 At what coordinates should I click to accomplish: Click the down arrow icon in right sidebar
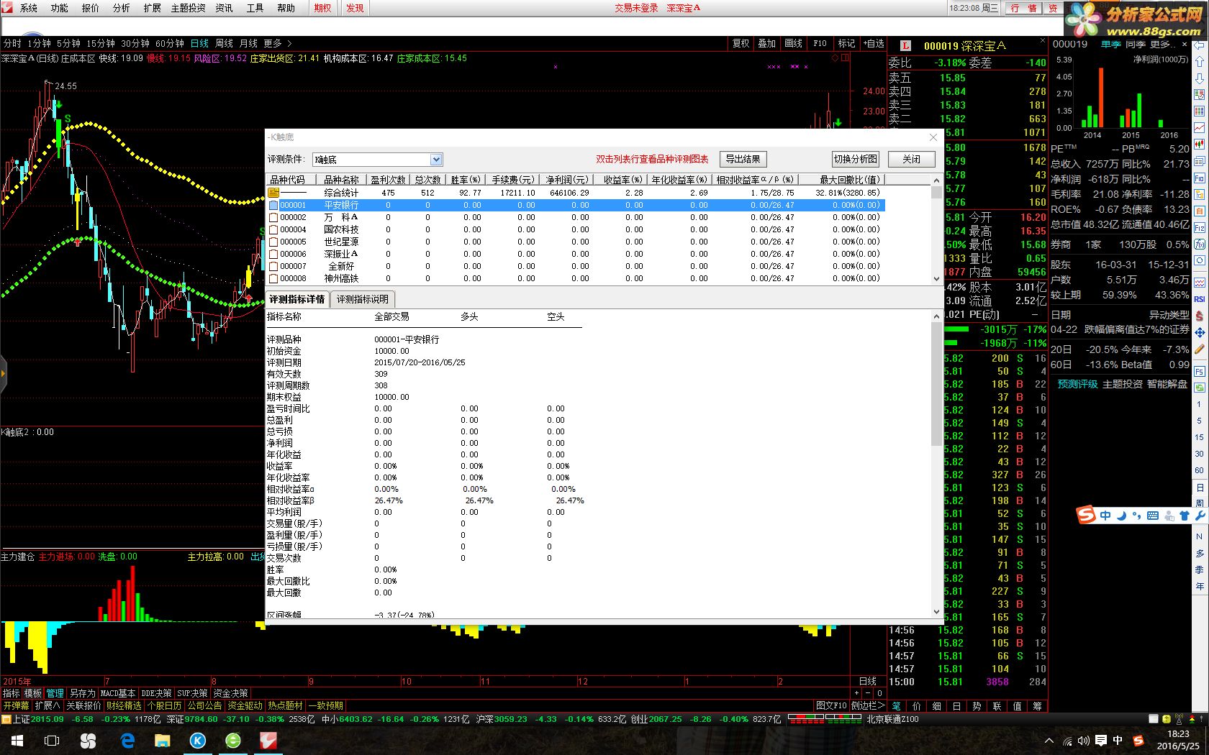click(1200, 78)
